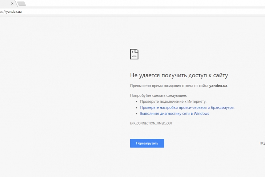Click the bullet before the Windows diagnostics link
The image size is (265, 177).
pos(137,114)
